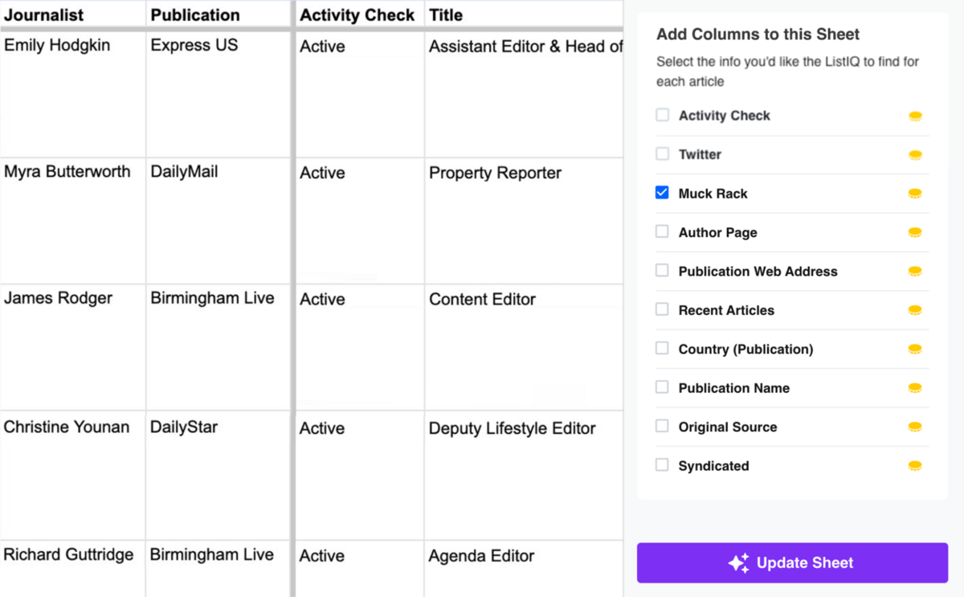The height and width of the screenshot is (597, 964).
Task: Click the Title column header
Action: pos(444,14)
